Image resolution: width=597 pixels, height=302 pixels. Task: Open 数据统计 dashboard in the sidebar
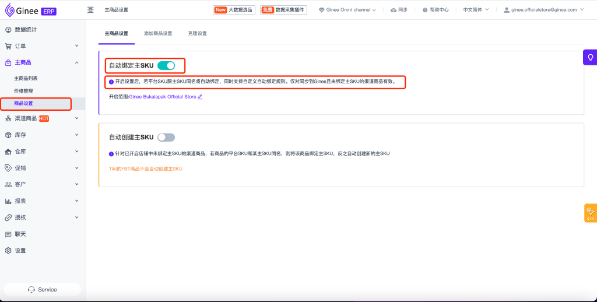point(26,29)
